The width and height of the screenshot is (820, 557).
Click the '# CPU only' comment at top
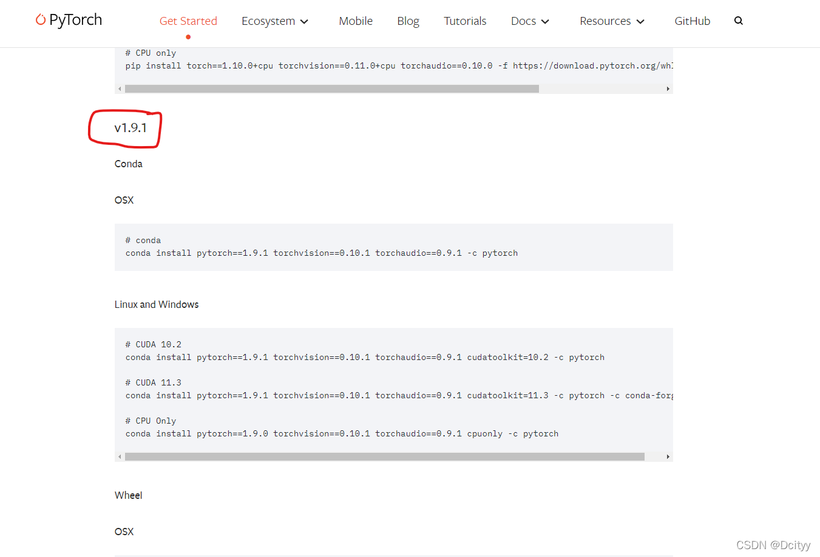point(151,53)
